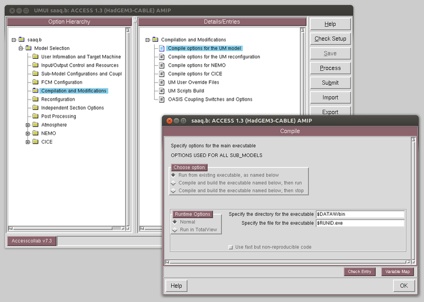424x302 pixels.
Task: Click the Check Setup button
Action: pyautogui.click(x=330, y=39)
